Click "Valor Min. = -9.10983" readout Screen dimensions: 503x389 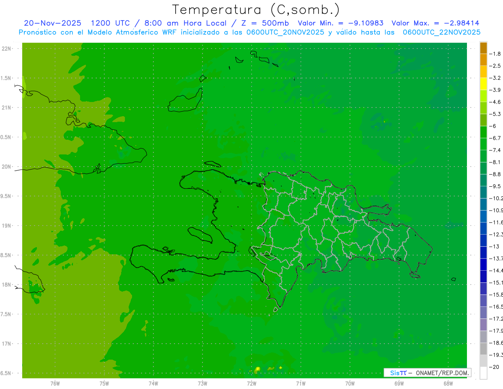tap(340, 23)
